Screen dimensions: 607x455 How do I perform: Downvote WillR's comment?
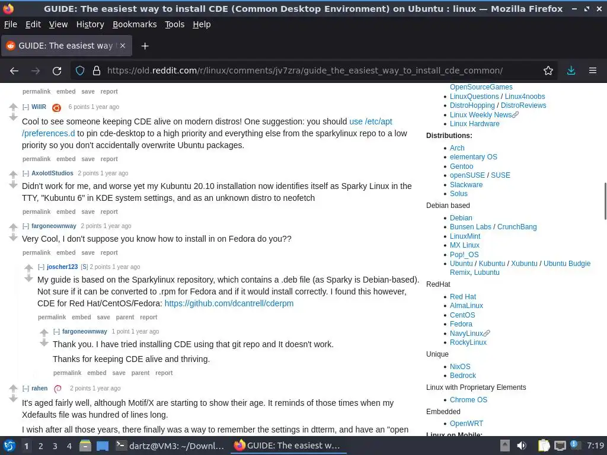pyautogui.click(x=13, y=117)
